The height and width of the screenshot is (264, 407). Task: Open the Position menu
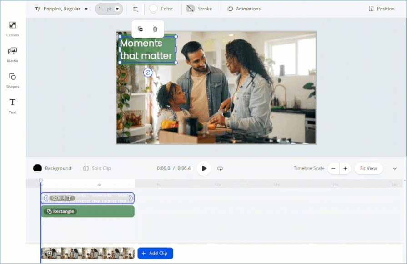[382, 9]
